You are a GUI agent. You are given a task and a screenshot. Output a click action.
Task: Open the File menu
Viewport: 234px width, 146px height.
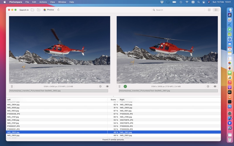click(27, 2)
